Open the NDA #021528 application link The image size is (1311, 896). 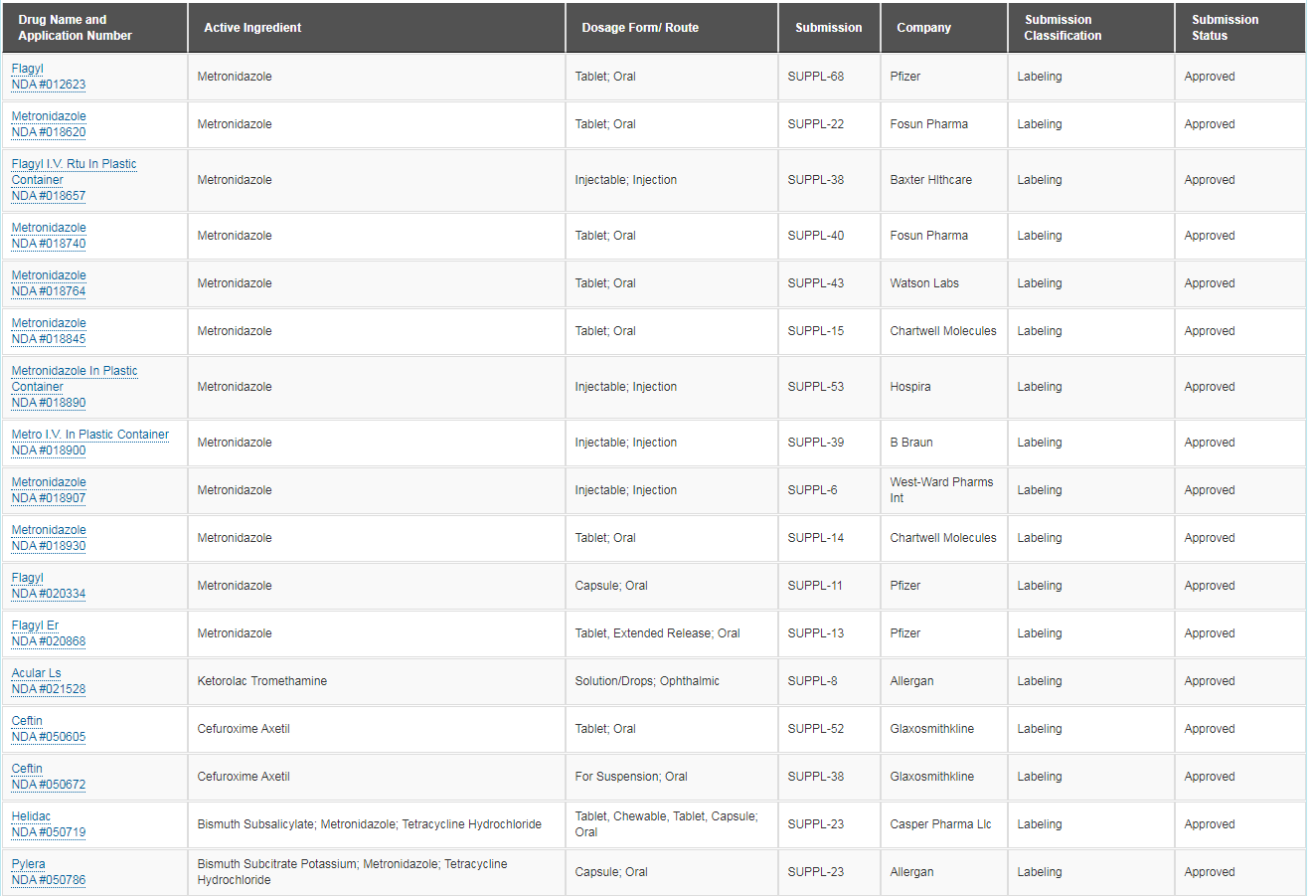point(49,689)
